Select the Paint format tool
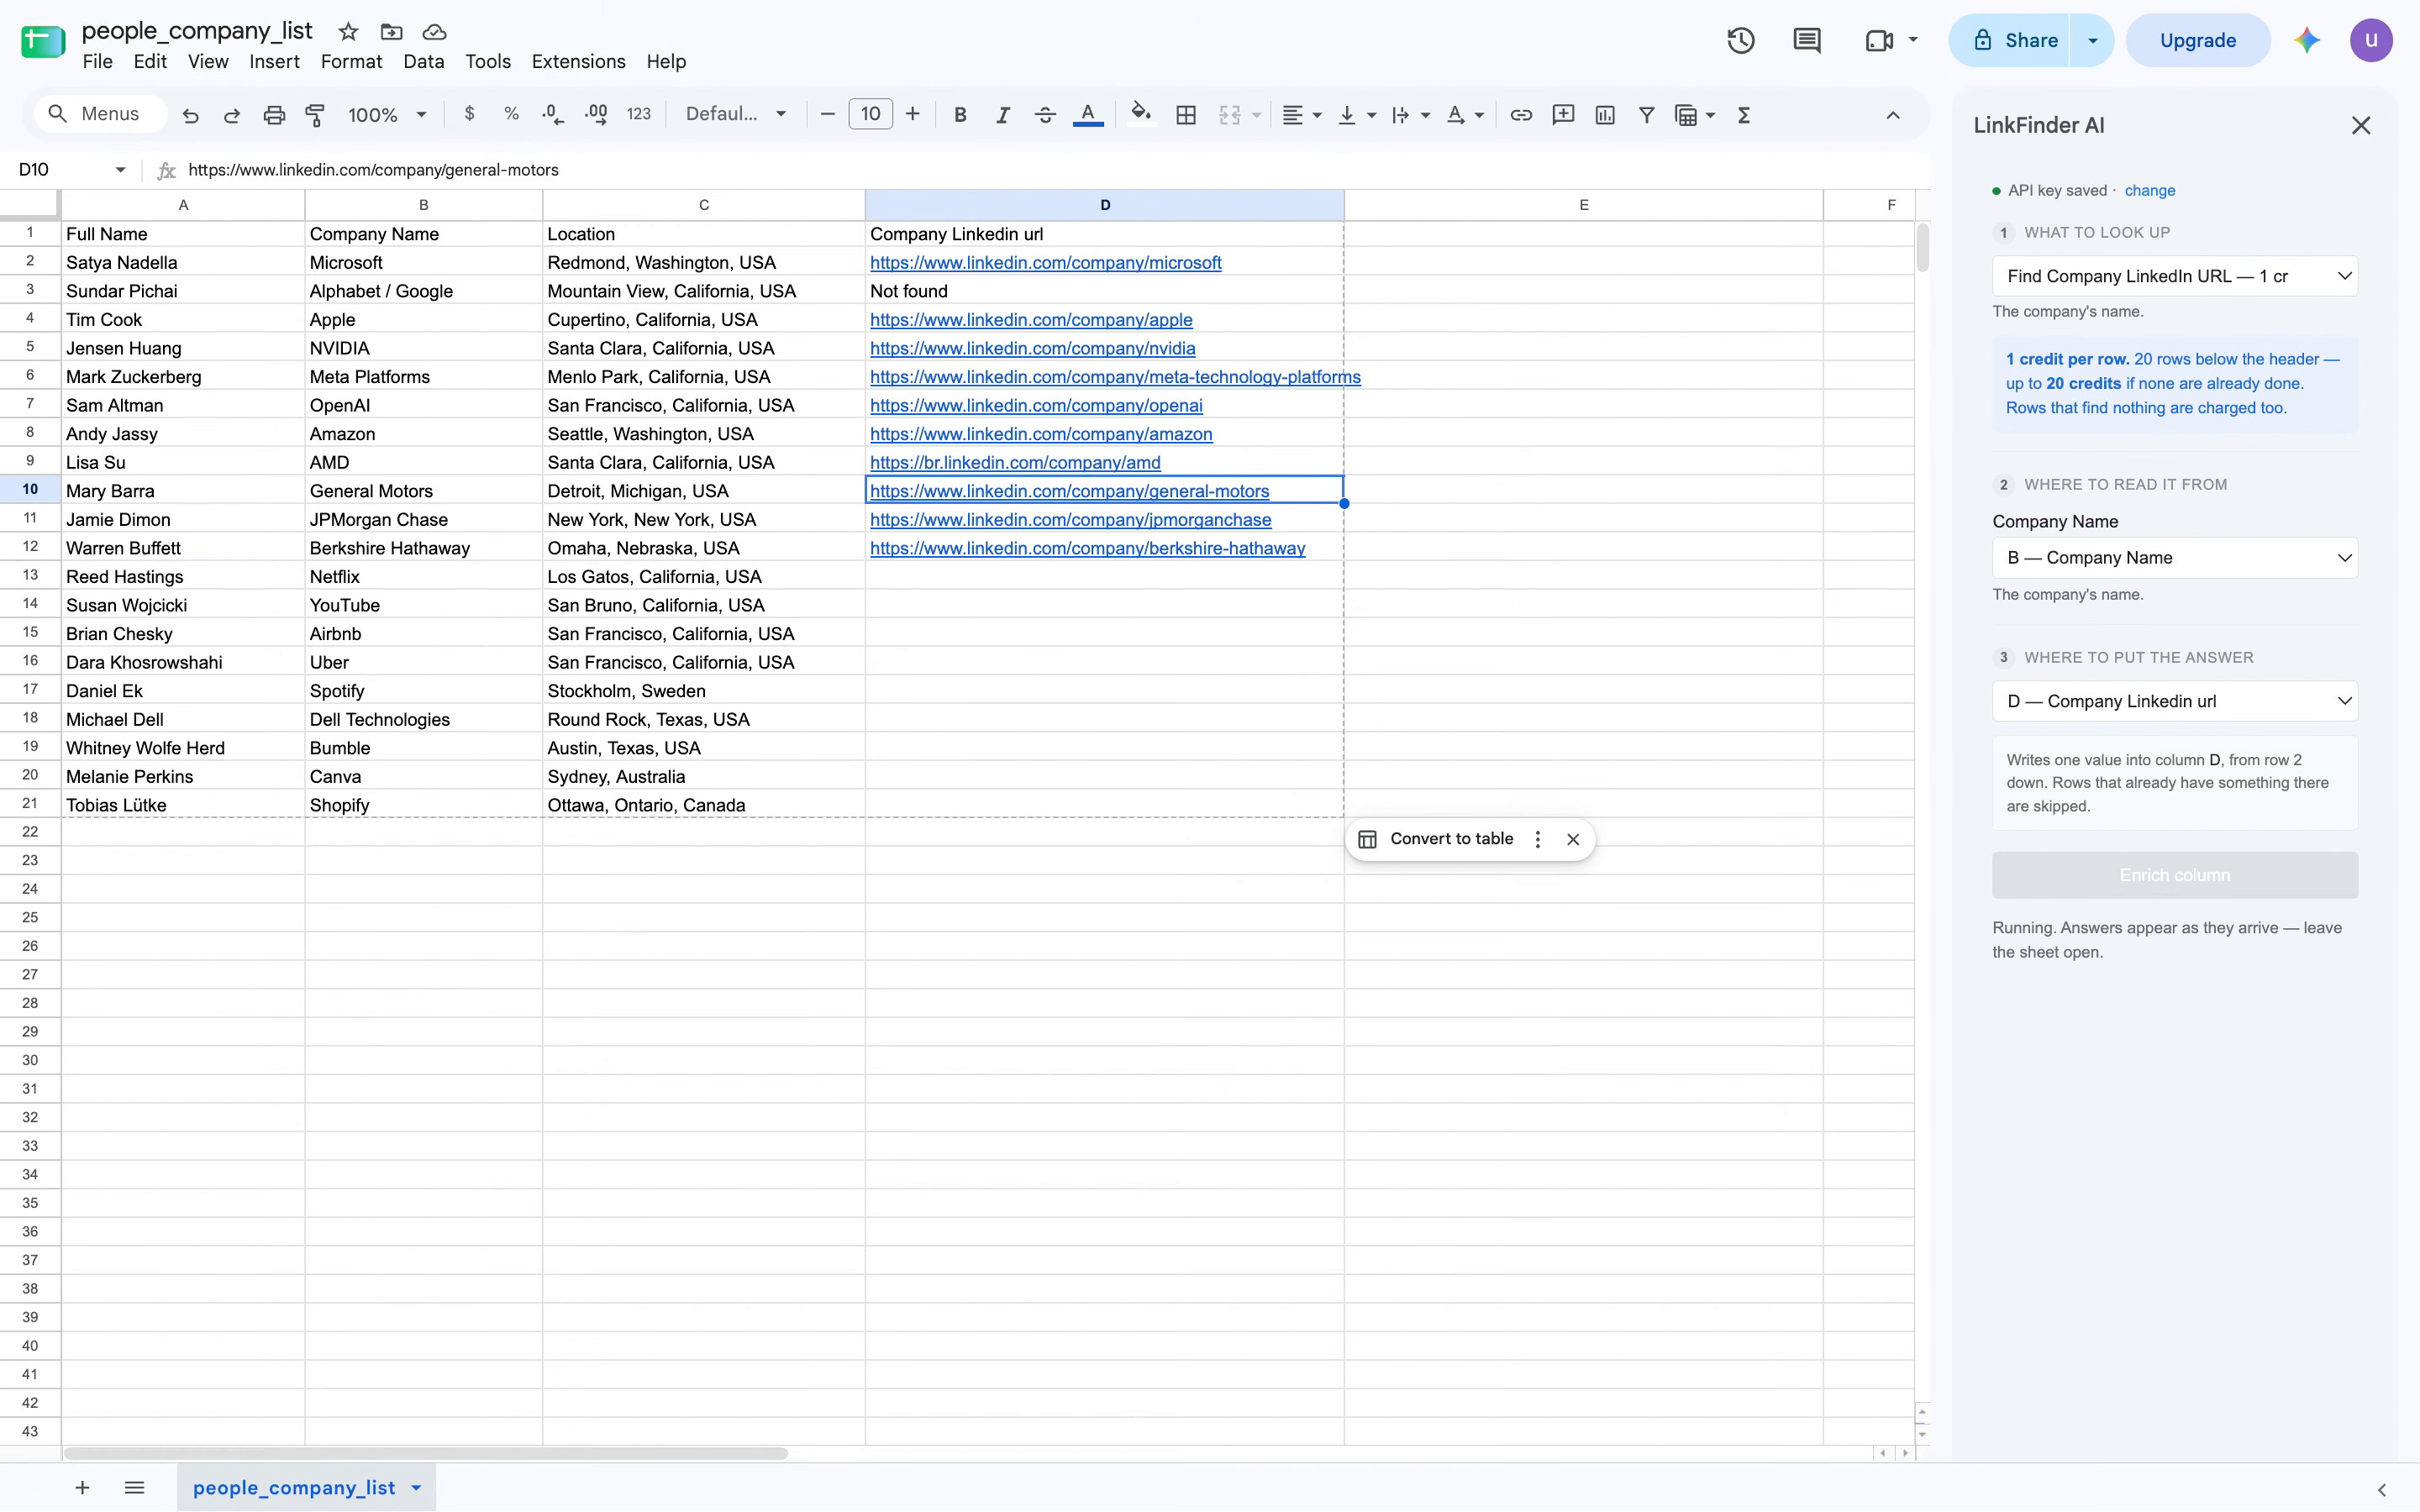The height and width of the screenshot is (1512, 2420). click(315, 115)
